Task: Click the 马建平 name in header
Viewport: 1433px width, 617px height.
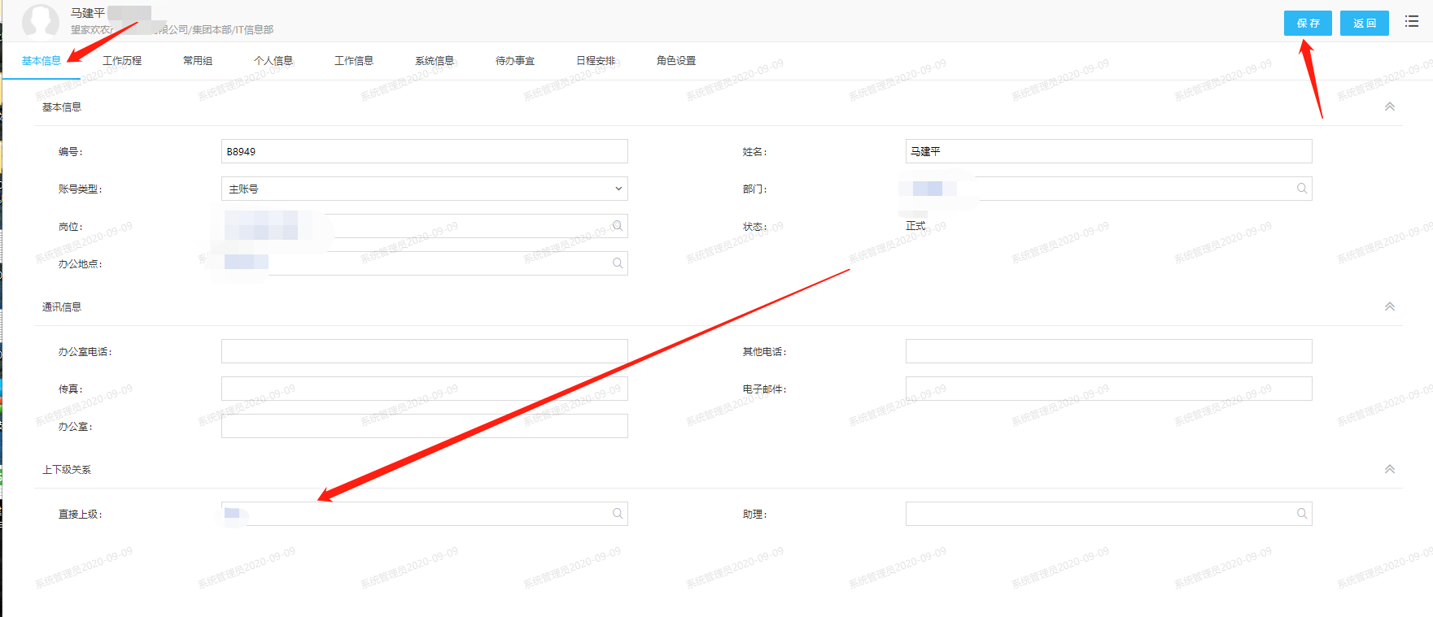Action: coord(87,13)
